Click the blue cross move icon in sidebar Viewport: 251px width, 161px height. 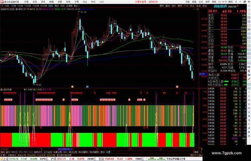249,75
